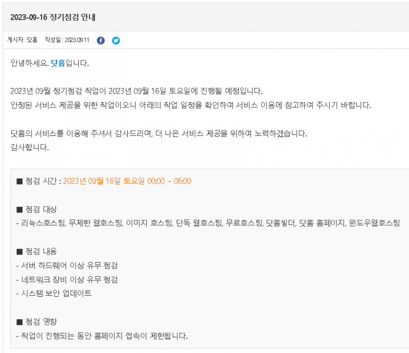Click the black square bullet before 점검 내용
Screen dimensions: 409x353
coord(19,251)
